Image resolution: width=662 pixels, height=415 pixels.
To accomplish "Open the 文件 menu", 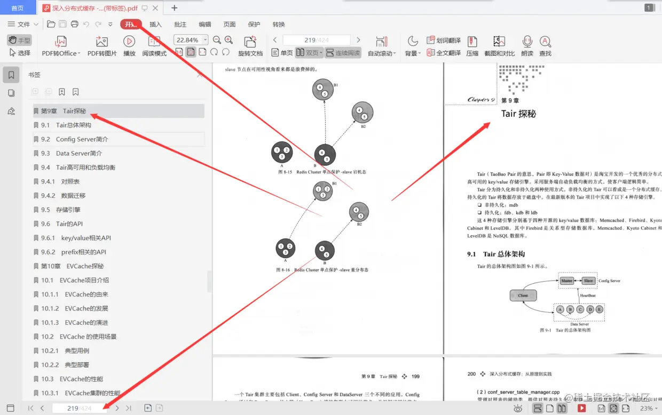I will [23, 24].
